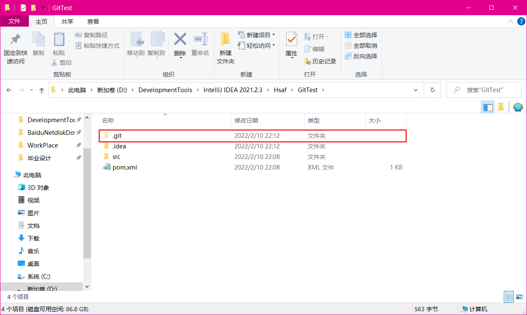Go up one level with the up arrow
This screenshot has width=527, height=315.
[x=41, y=90]
